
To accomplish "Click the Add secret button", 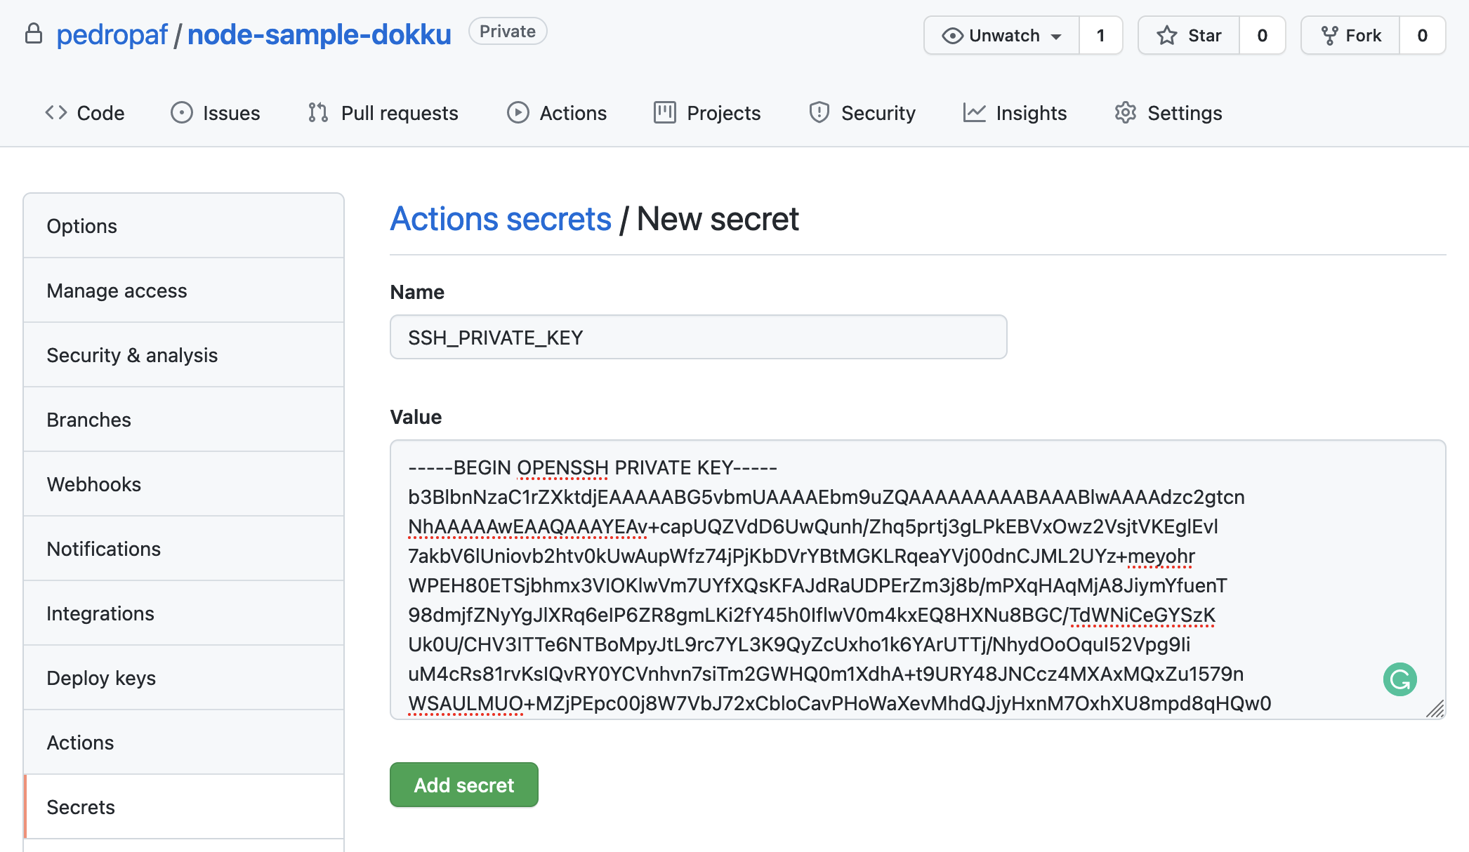I will tap(463, 785).
